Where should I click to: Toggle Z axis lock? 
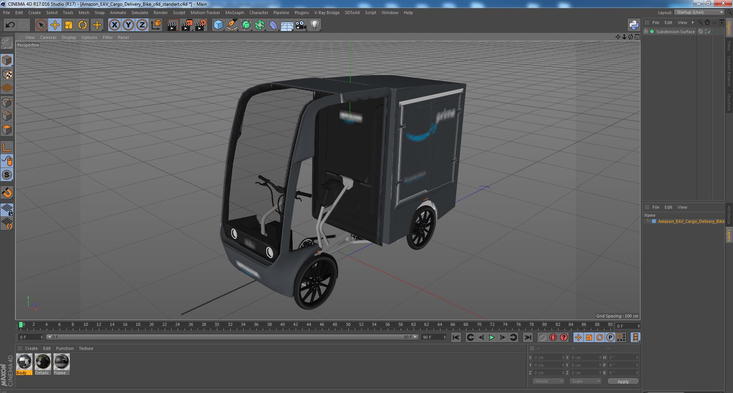click(x=142, y=25)
